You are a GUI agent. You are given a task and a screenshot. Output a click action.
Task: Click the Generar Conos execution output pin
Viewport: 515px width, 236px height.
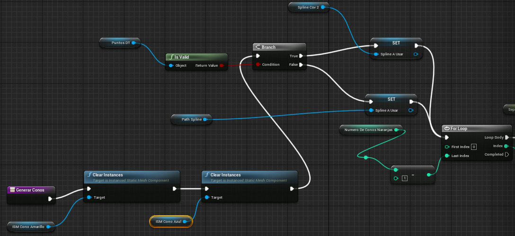(x=50, y=199)
